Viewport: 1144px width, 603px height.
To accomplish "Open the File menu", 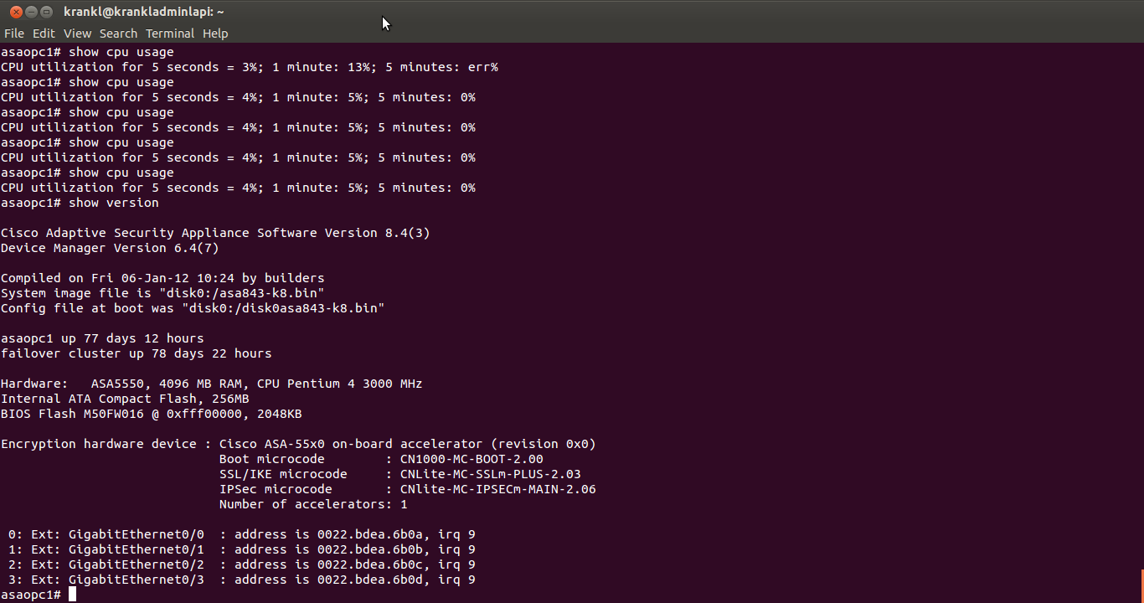I will point(14,33).
